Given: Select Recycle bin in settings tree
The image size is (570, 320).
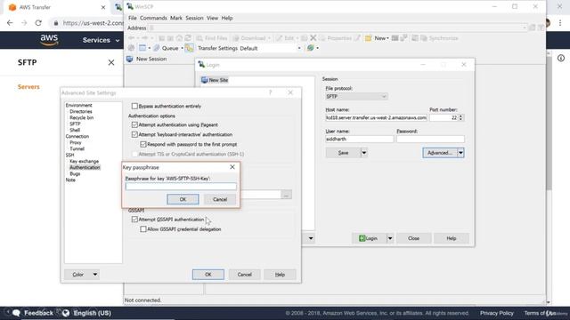Looking at the screenshot, I should point(81,117).
